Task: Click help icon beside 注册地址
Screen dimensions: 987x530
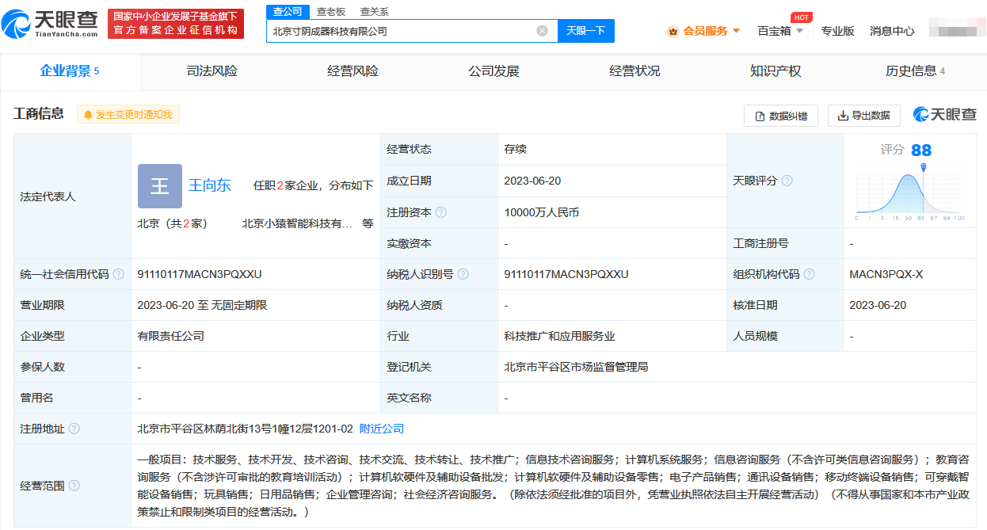Action: pos(74,429)
